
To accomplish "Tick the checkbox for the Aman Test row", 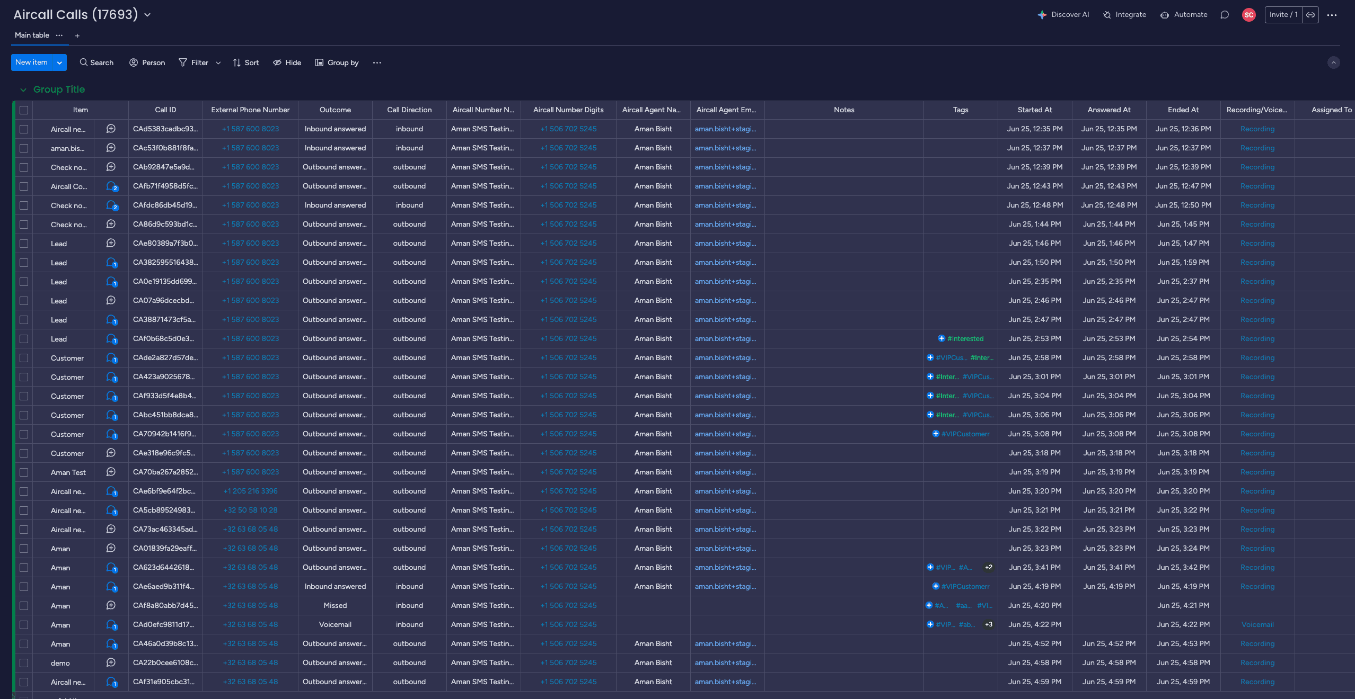I will click(24, 472).
